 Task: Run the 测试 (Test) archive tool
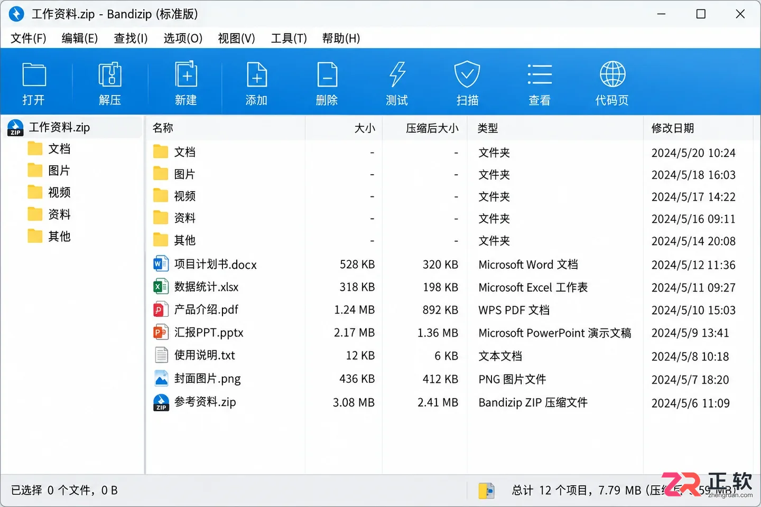coord(397,74)
